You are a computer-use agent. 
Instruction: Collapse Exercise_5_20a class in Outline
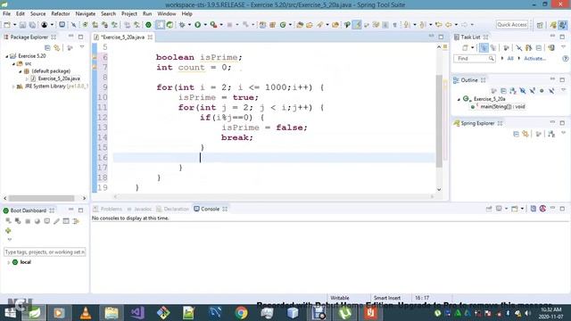459,99
